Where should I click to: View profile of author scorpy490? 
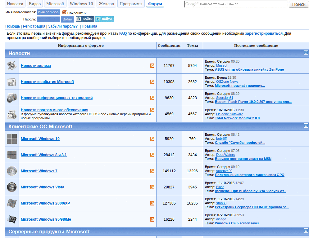click(224, 171)
